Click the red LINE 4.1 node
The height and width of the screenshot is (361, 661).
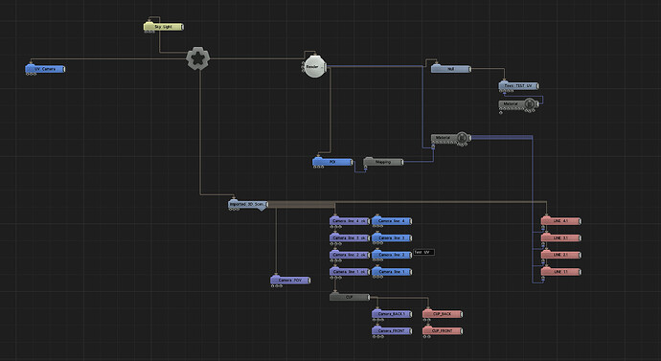(x=561, y=221)
